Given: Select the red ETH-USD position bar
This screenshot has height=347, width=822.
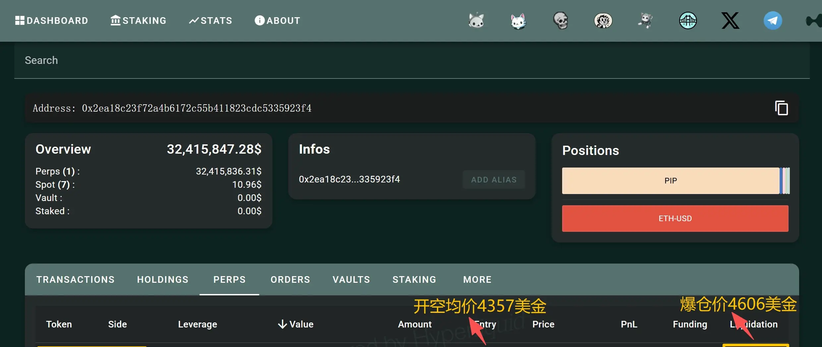Looking at the screenshot, I should tap(675, 219).
